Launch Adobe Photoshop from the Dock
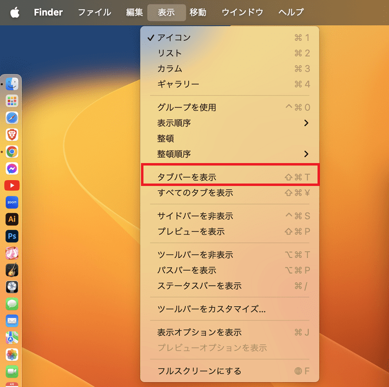 coord(12,236)
